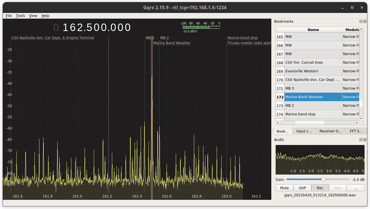Image resolution: width=370 pixels, height=209 pixels.
Task: Click the down arrow on the bookmarks scrollbar
Action: click(361, 119)
